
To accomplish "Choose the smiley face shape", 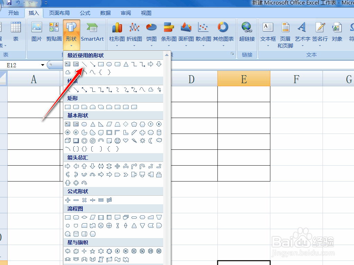I will pyautogui.click(x=118, y=141).
